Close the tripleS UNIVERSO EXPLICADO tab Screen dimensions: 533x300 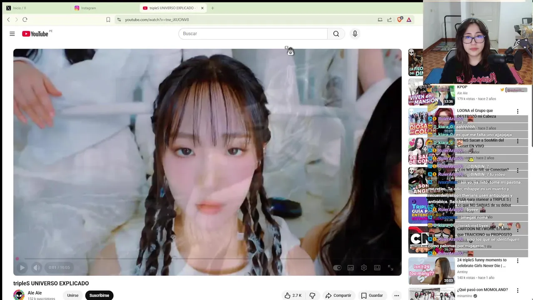point(202,8)
